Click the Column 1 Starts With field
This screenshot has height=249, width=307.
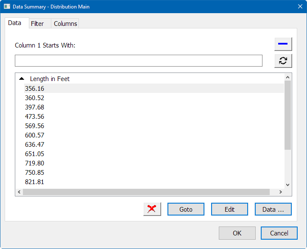(x=138, y=61)
